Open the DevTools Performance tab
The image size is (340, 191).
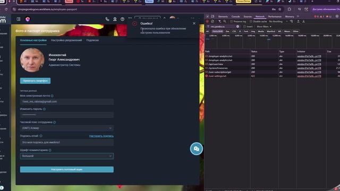(x=275, y=16)
